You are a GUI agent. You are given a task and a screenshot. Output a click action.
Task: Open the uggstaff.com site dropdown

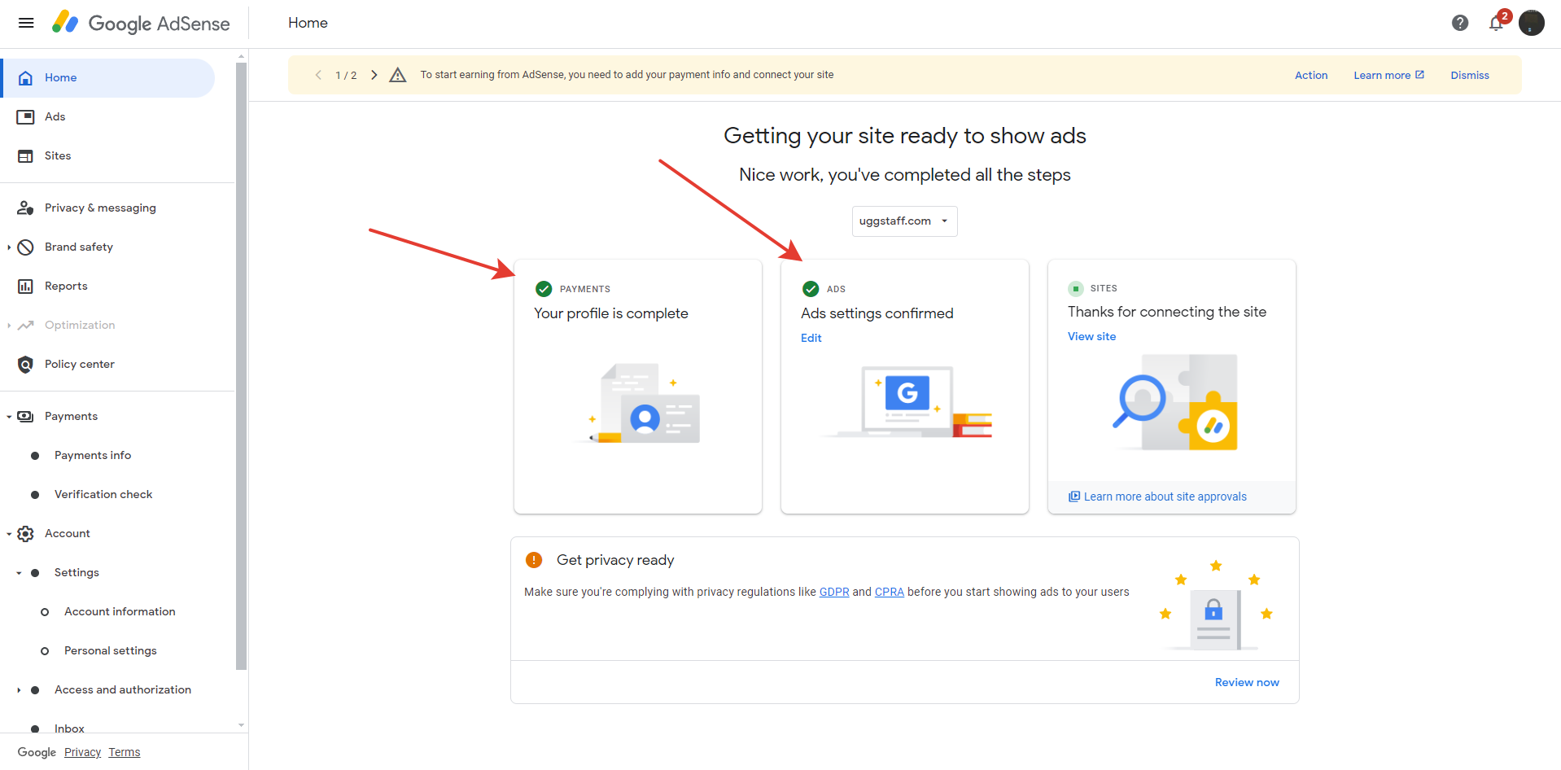coord(904,221)
